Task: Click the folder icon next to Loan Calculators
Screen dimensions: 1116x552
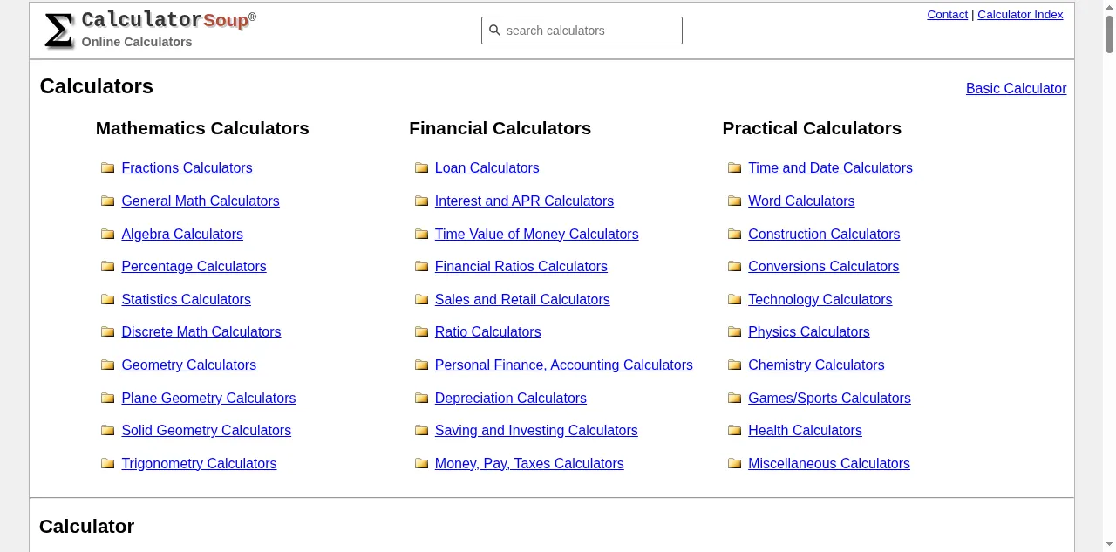Action: [x=421, y=167]
